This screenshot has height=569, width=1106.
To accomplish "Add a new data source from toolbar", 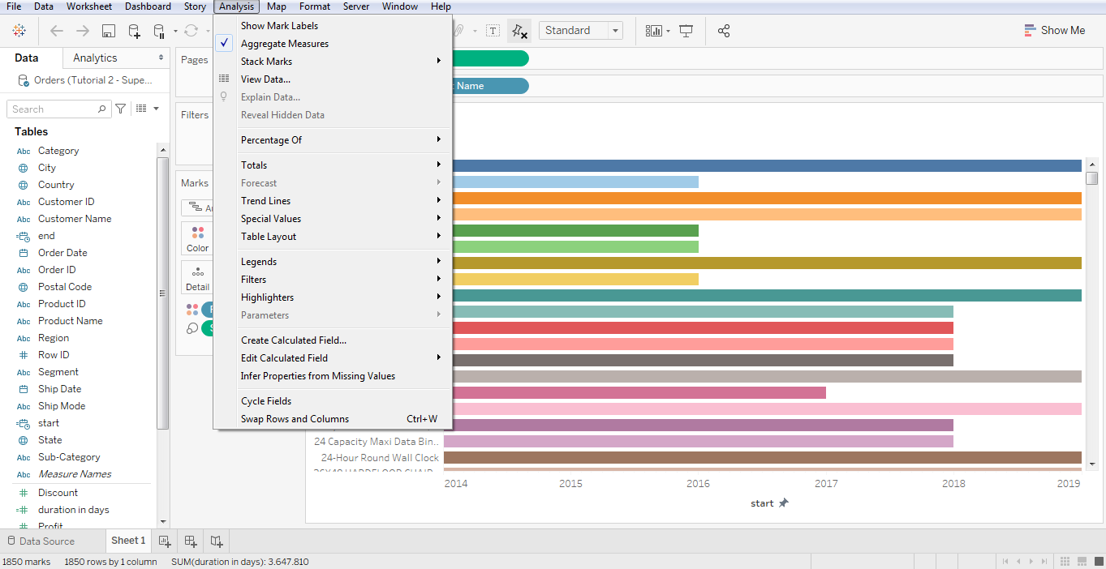I will coord(135,31).
